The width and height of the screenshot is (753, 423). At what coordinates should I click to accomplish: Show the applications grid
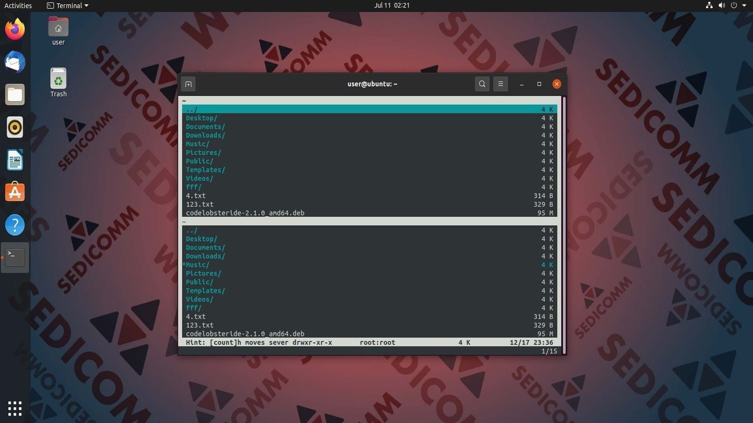[15, 409]
